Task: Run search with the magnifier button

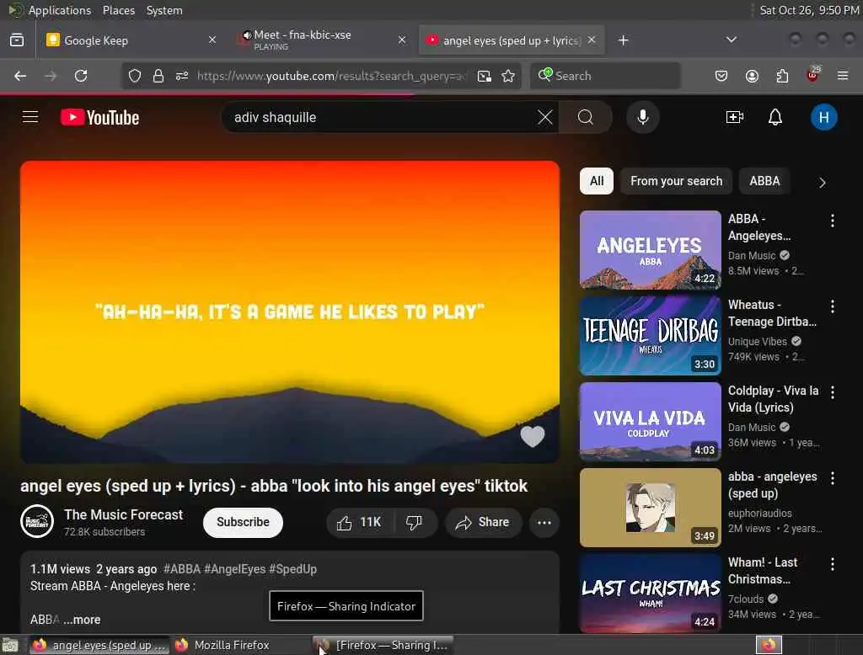Action: [586, 117]
